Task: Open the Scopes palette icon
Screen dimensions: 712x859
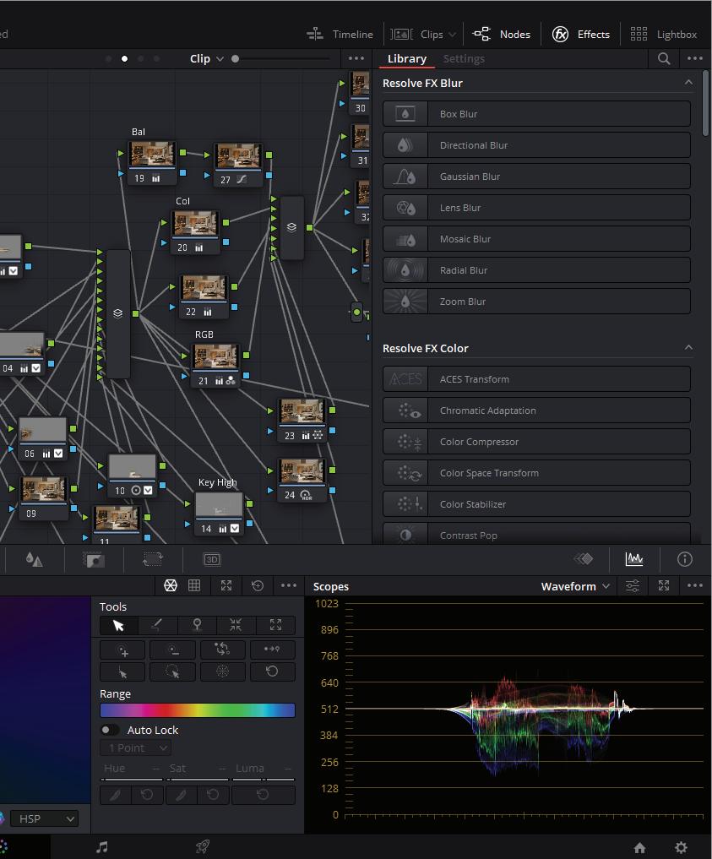Action: point(633,559)
